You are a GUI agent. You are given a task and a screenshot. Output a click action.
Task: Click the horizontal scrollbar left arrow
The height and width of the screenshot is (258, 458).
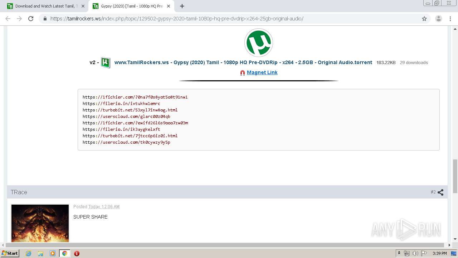coord(3,245)
